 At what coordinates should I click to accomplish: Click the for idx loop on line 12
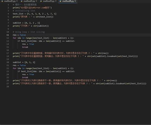click(x=43, y=38)
